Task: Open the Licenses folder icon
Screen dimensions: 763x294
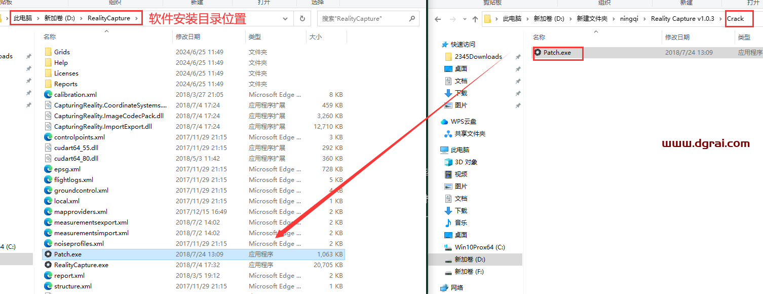Action: point(49,73)
